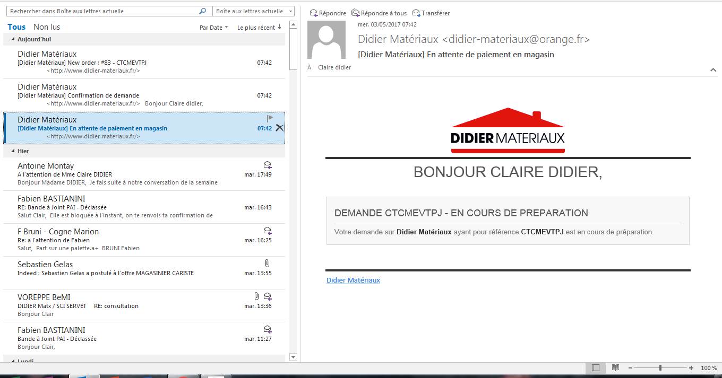Flag the selected Didier Matériaux message
Image resolution: width=722 pixels, height=378 pixels.
[x=270, y=119]
